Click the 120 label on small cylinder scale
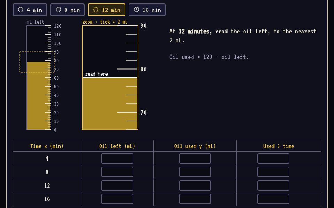334x208 pixels. 57,26
